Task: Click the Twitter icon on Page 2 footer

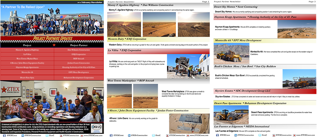Action: coord(153,135)
